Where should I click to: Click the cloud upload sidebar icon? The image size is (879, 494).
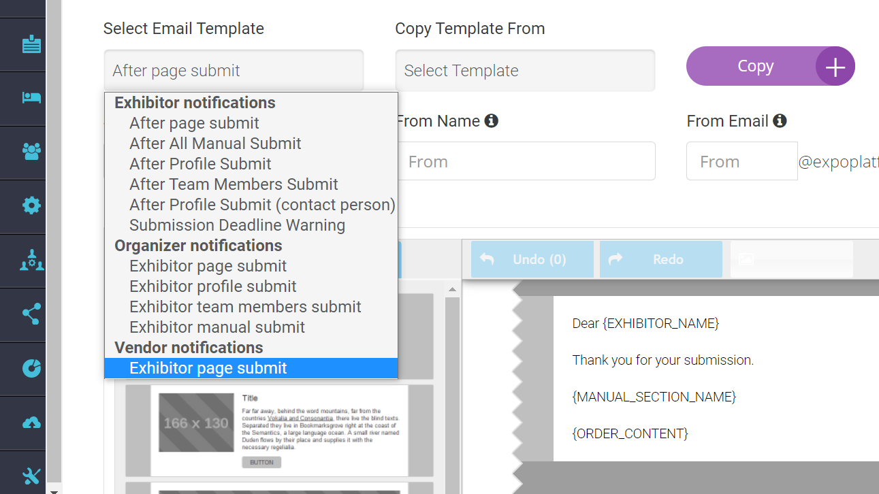(x=31, y=423)
